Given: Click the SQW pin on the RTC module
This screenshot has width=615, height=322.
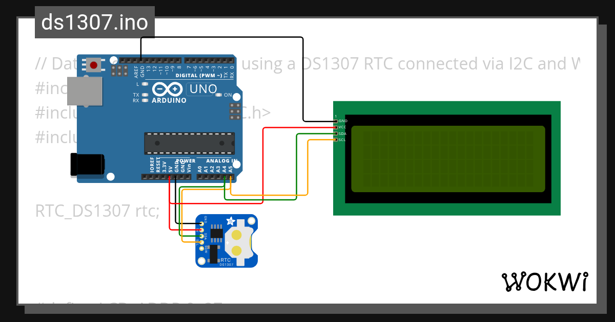Looking at the screenshot, I should point(201,248).
